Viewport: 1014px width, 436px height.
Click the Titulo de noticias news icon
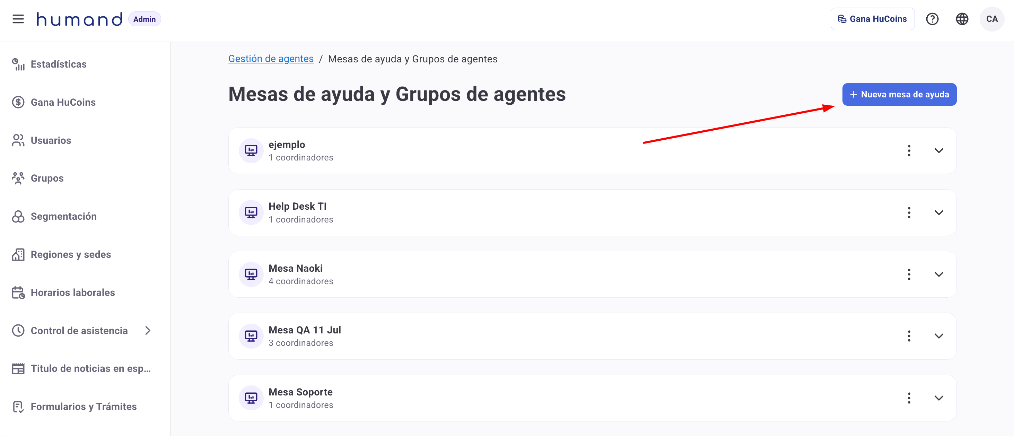click(x=18, y=369)
